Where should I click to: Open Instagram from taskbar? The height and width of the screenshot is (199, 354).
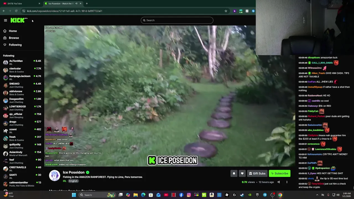tap(189, 195)
